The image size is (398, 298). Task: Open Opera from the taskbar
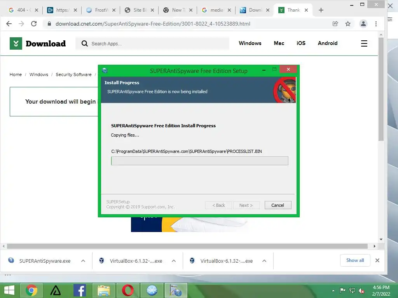(x=127, y=290)
